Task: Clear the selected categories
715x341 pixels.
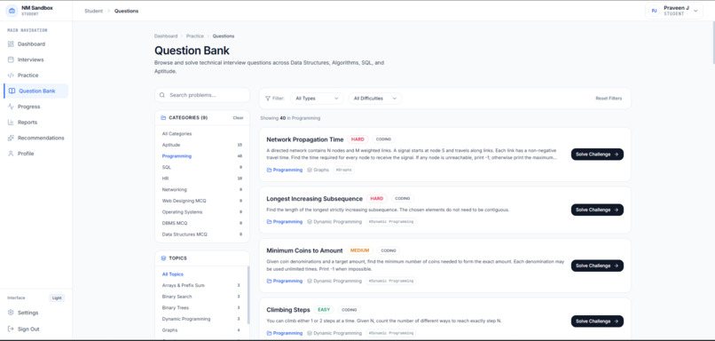Action: tap(238, 118)
